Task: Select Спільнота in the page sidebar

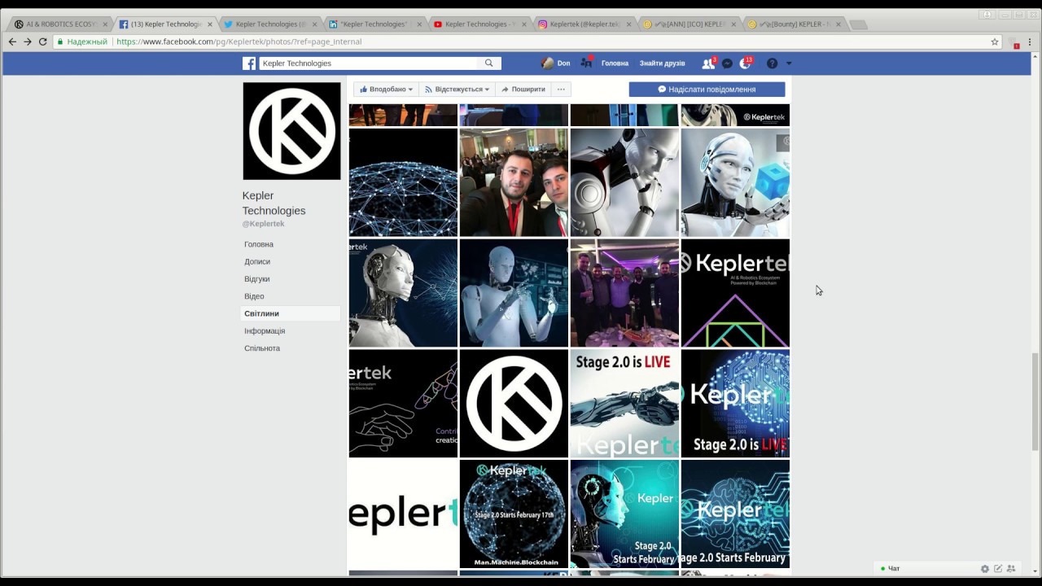Action: point(262,348)
